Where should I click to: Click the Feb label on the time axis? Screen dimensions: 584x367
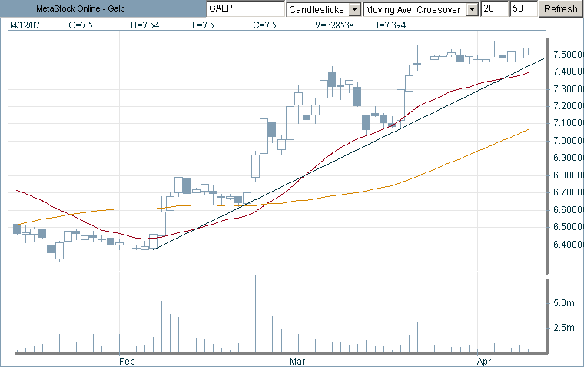(x=127, y=362)
